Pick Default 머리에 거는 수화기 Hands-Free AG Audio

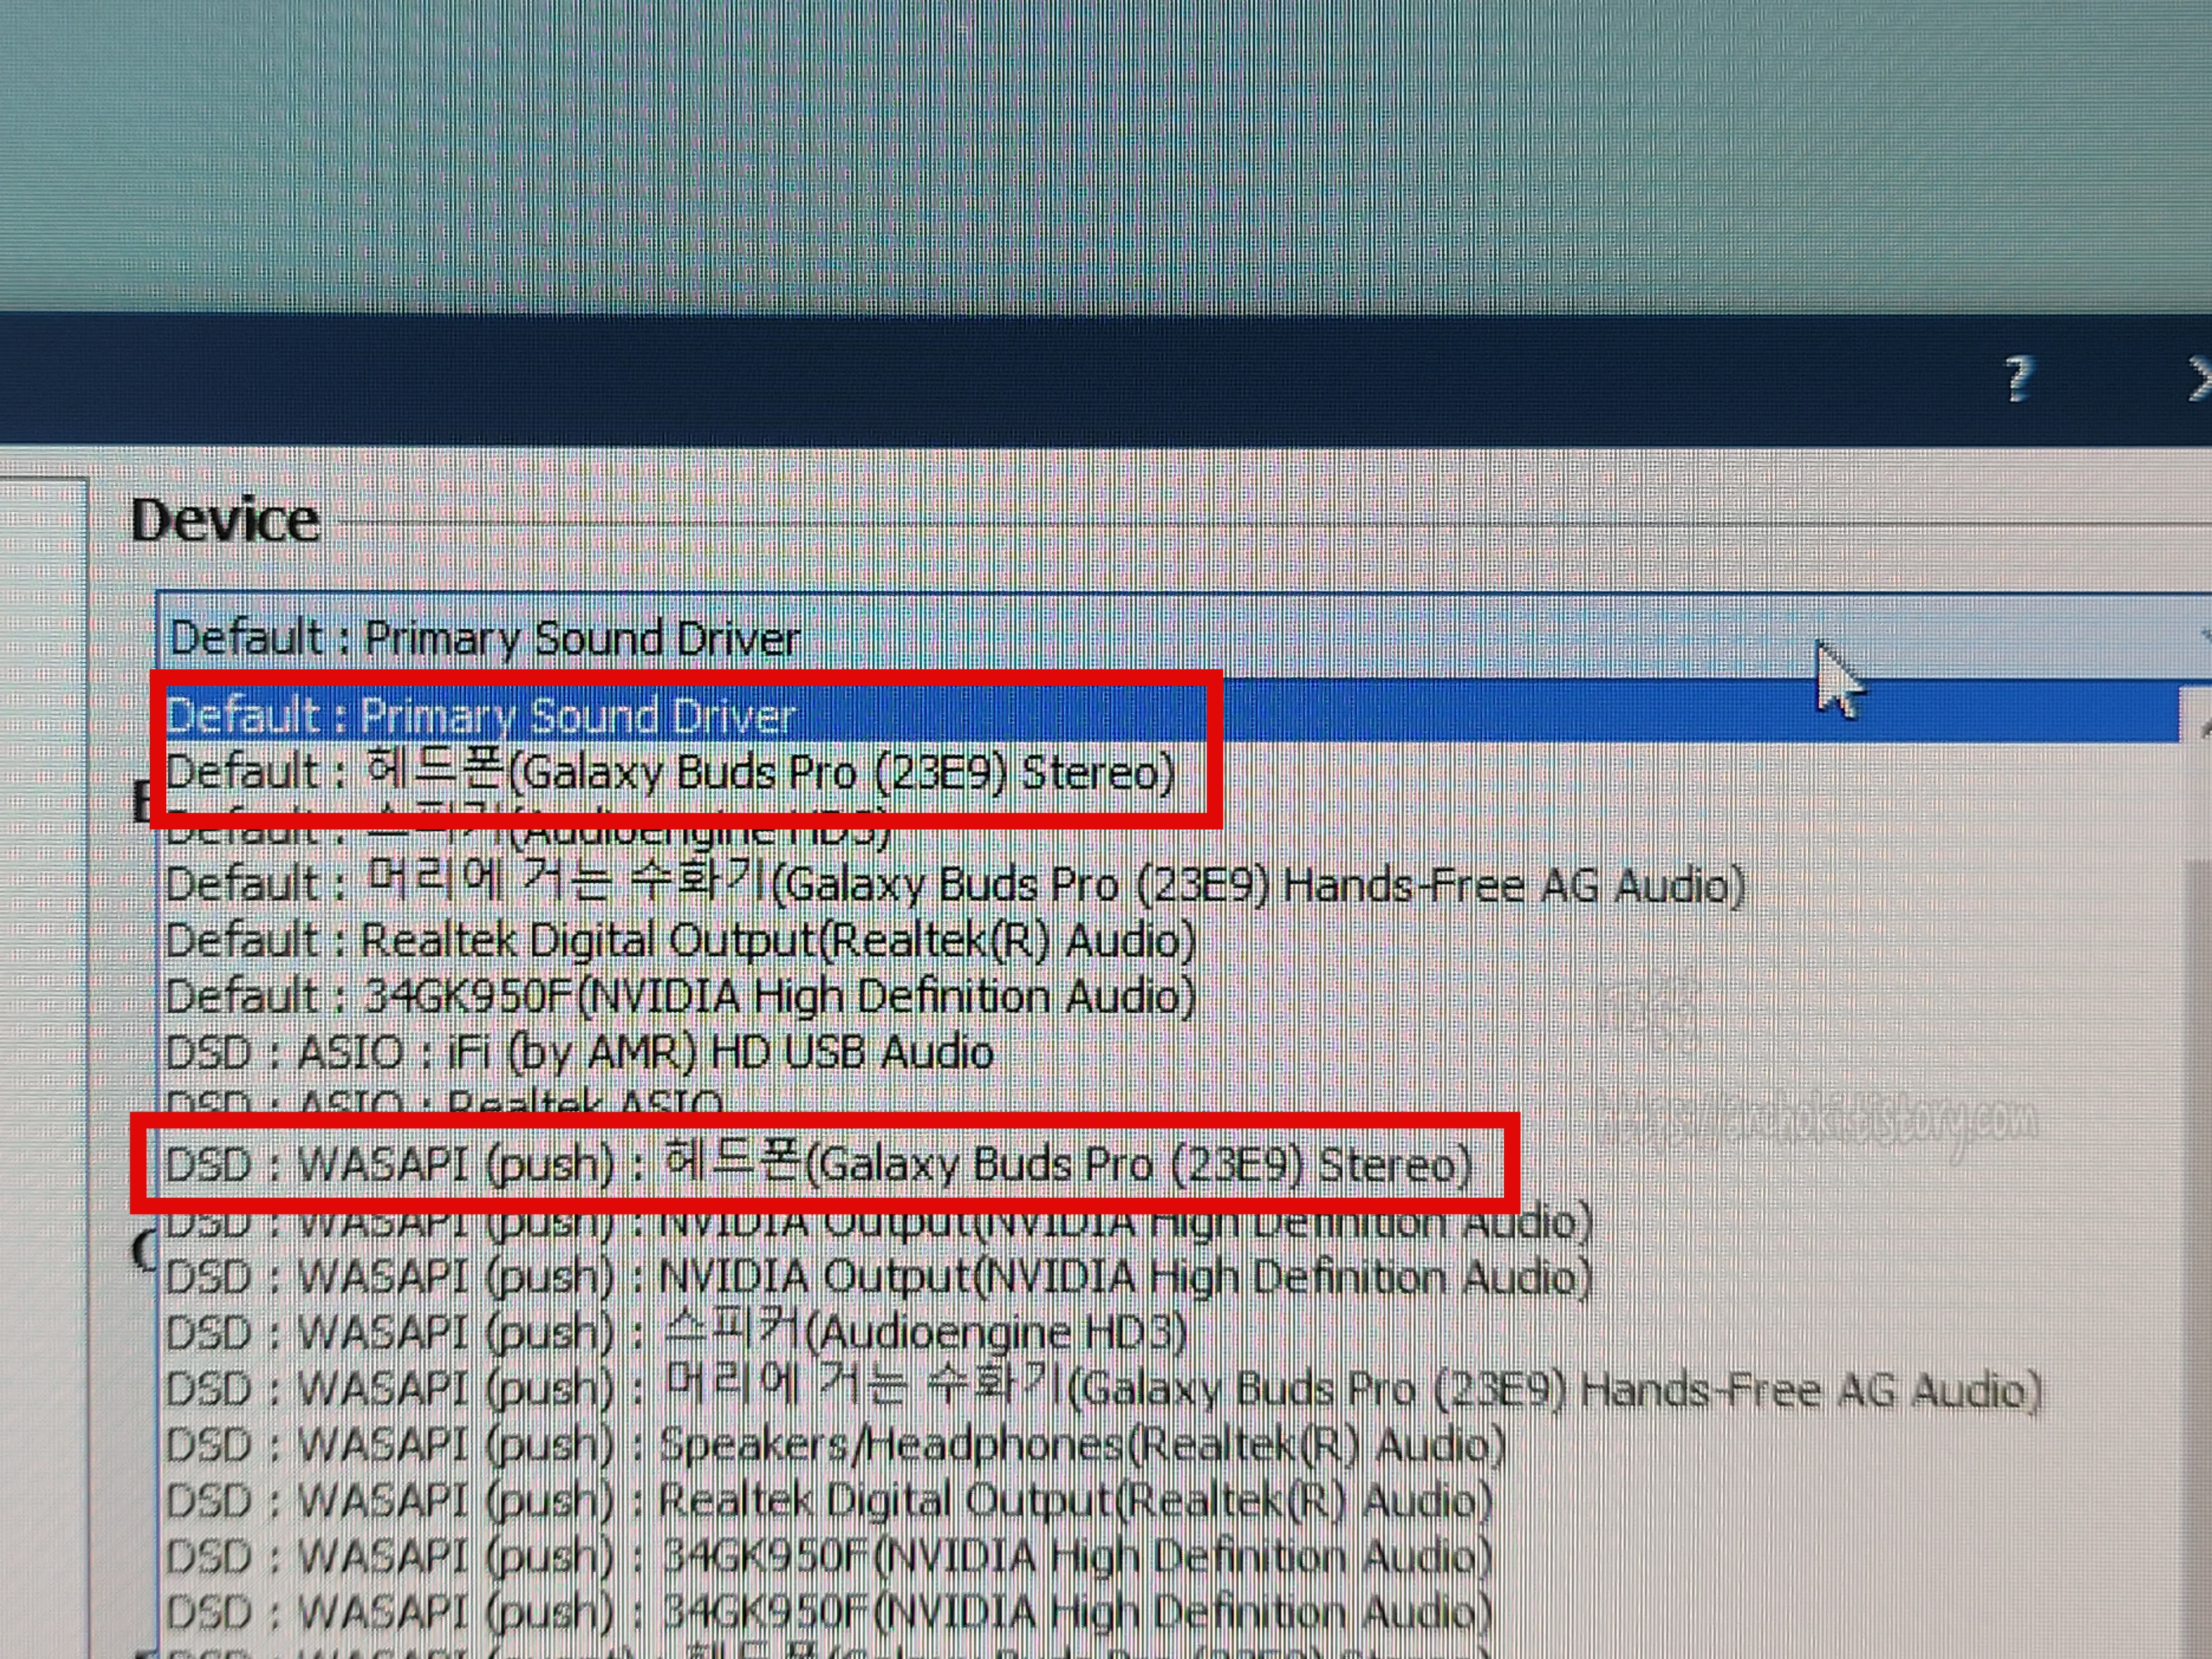pyautogui.click(x=1170, y=885)
